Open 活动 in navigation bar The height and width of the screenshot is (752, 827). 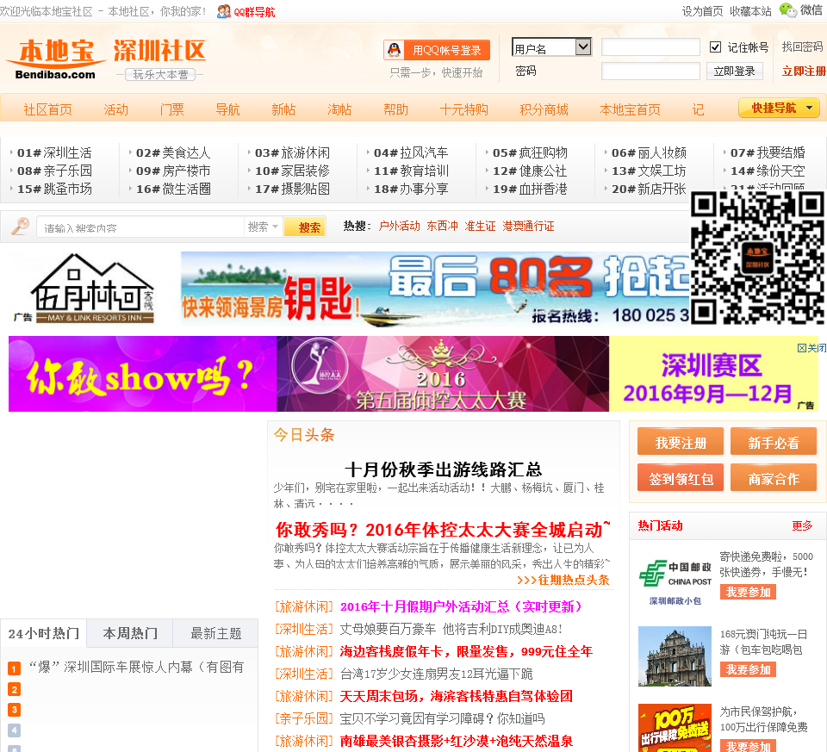(116, 109)
